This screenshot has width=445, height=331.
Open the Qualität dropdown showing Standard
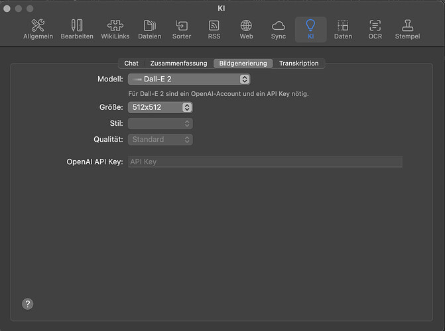coord(160,140)
